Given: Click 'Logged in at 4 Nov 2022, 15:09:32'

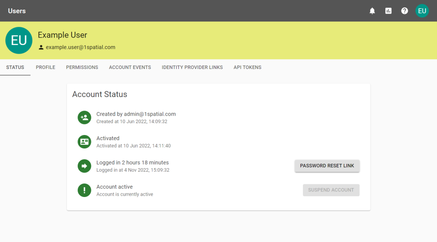Looking at the screenshot, I should pos(133,170).
